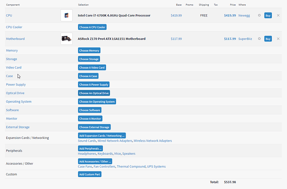The height and width of the screenshot is (189, 287).
Task: Open the Case Fans link
Action: (85, 166)
